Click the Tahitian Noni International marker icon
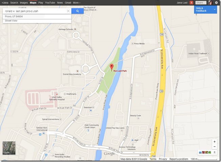Viewport: 221px width, 162px height. (44, 133)
